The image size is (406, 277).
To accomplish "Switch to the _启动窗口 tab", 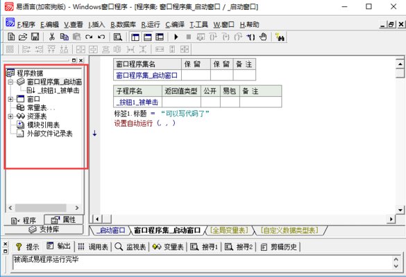I will click(110, 230).
